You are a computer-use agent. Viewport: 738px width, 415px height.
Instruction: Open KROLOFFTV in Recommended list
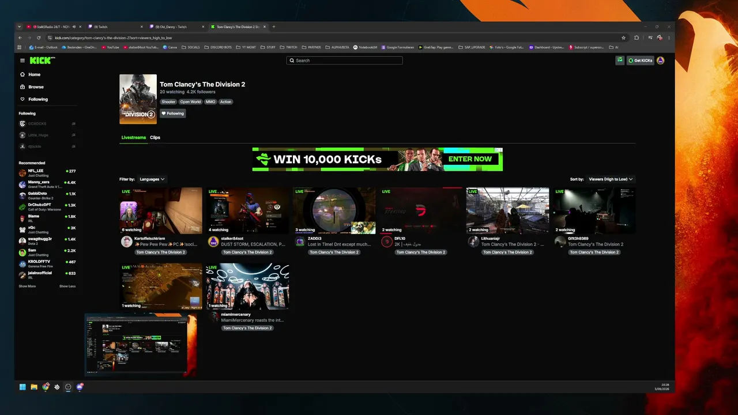[47, 263]
